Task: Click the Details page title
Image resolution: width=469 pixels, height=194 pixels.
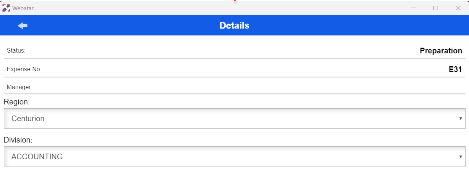Action: point(234,26)
